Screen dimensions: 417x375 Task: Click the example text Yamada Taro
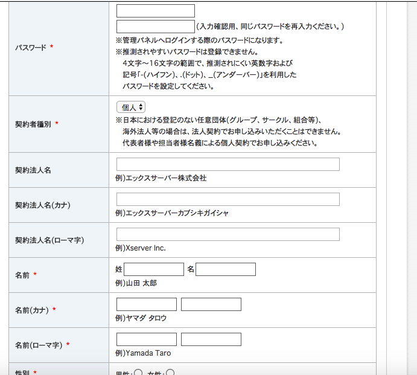[x=148, y=353]
